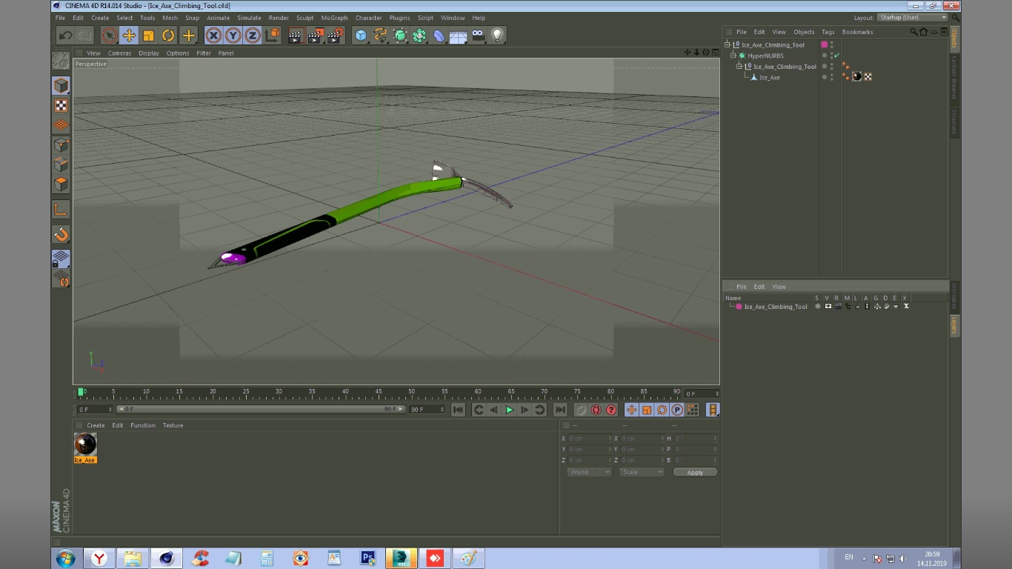Click the Make Editable icon
Image resolution: width=1012 pixels, height=569 pixels.
point(61,61)
